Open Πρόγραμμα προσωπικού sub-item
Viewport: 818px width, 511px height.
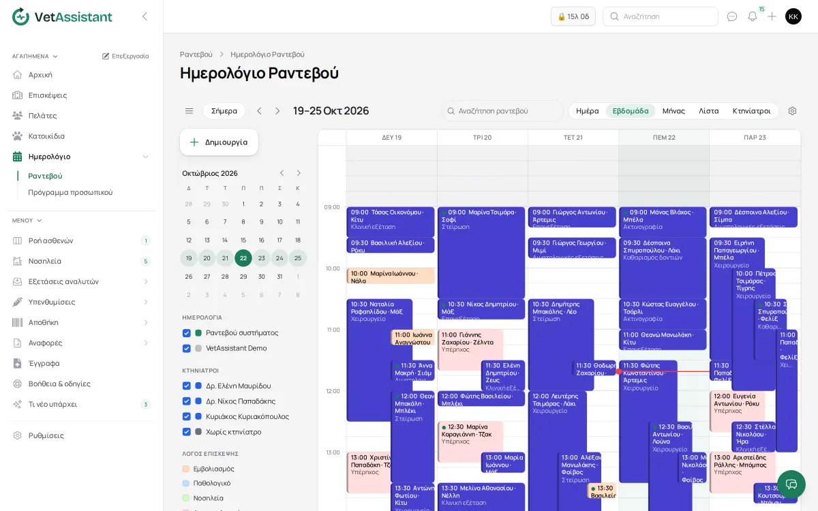coord(70,192)
